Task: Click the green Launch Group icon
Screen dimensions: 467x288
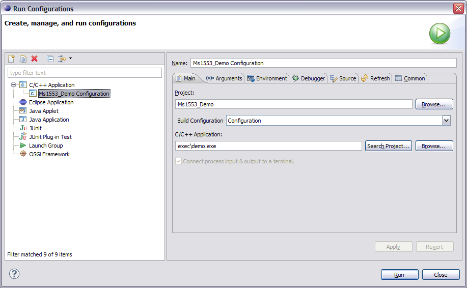Action: [x=23, y=145]
